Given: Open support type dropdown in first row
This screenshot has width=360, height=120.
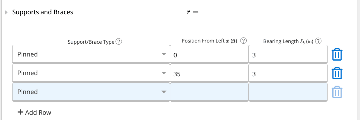Looking at the screenshot, I should (91, 54).
